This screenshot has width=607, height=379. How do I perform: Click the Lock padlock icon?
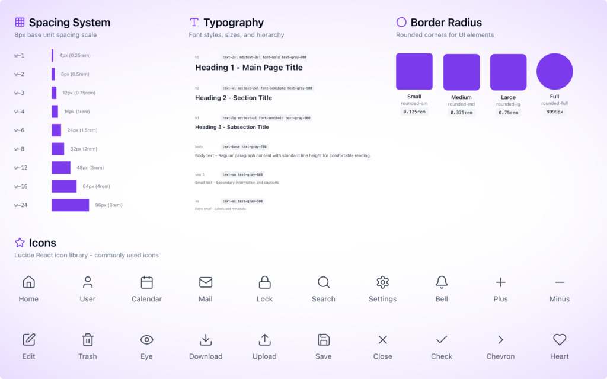pyautogui.click(x=264, y=282)
